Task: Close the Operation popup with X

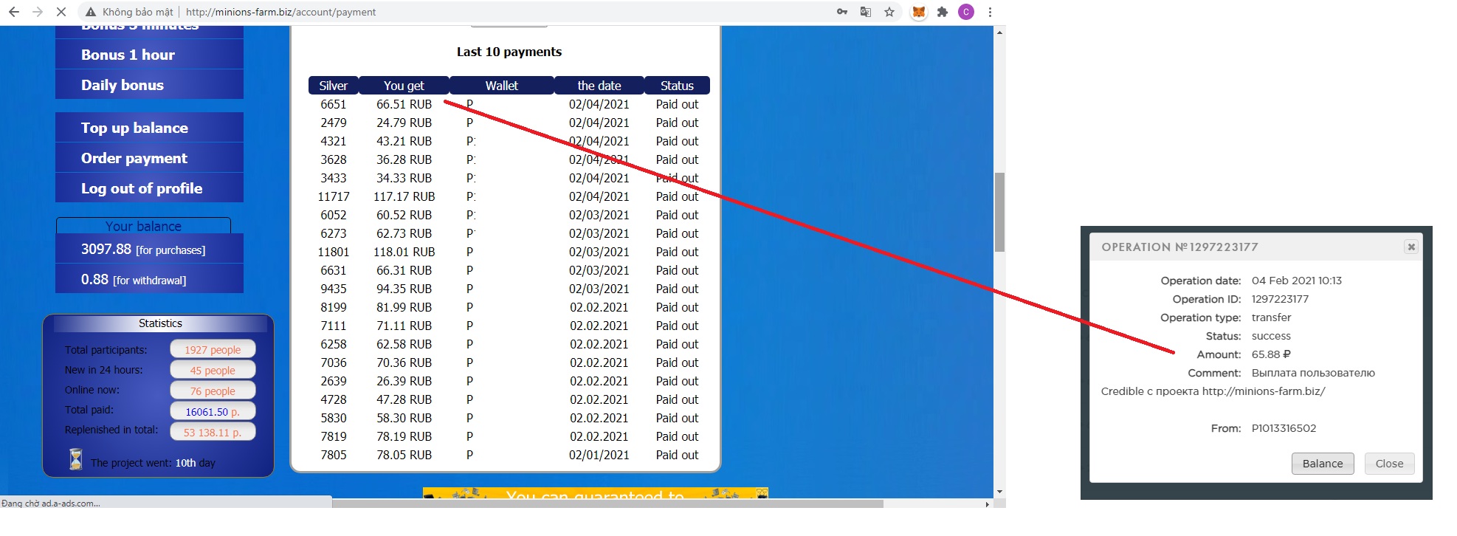Action: pos(1411,247)
